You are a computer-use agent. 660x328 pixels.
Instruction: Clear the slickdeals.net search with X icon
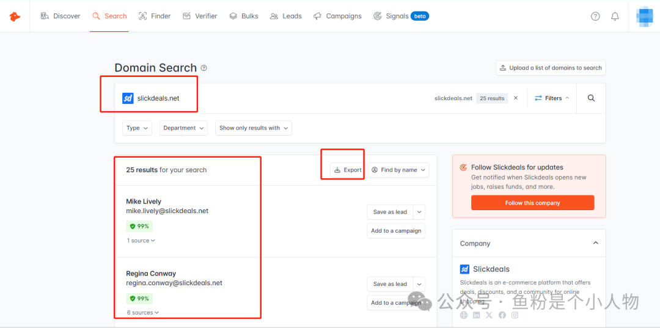click(x=516, y=98)
